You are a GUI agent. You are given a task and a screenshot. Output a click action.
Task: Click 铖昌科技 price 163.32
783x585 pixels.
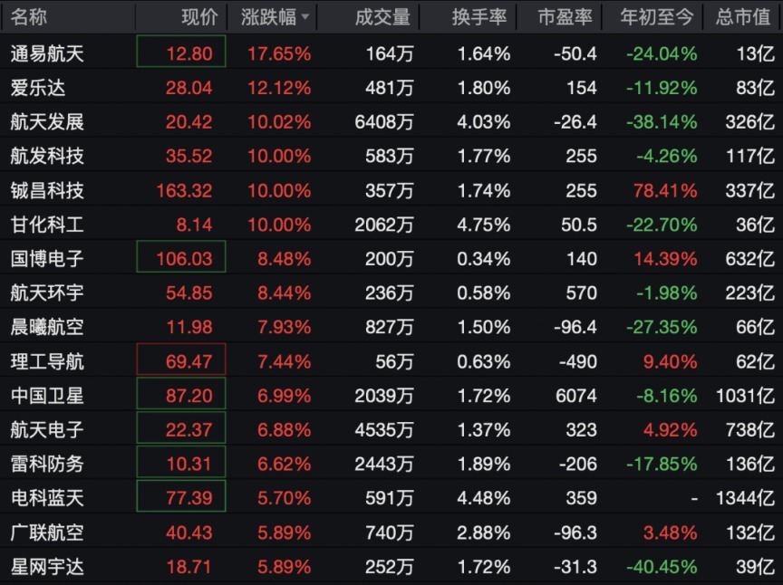[184, 191]
